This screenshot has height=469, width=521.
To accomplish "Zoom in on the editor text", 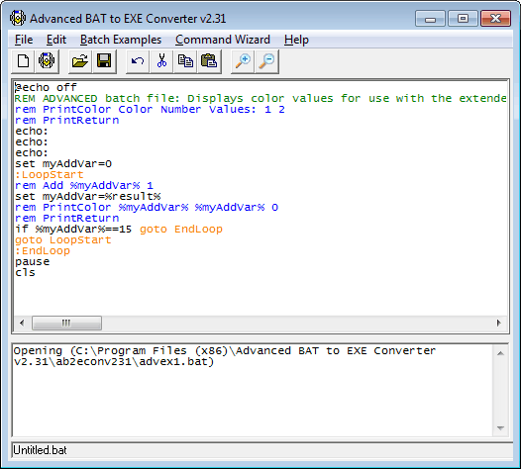I will click(243, 61).
